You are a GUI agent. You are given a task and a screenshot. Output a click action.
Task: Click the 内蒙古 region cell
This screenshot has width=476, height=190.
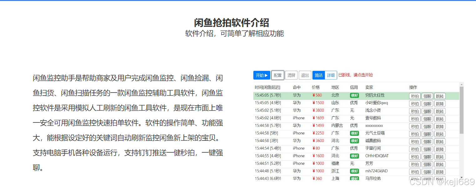click(x=337, y=126)
